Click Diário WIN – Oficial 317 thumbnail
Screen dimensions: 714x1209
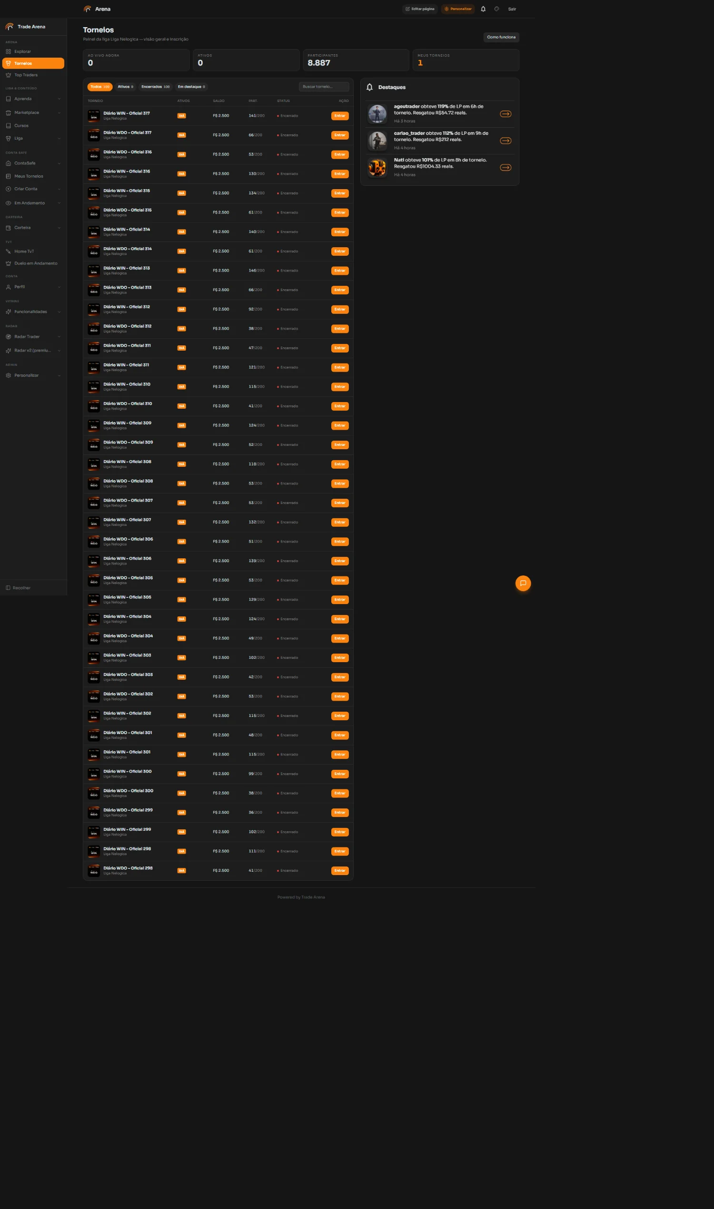tap(94, 116)
